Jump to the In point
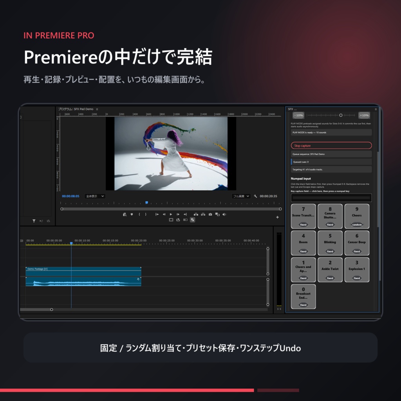Image resolution: width=401 pixels, height=401 pixels. pyautogui.click(x=157, y=214)
